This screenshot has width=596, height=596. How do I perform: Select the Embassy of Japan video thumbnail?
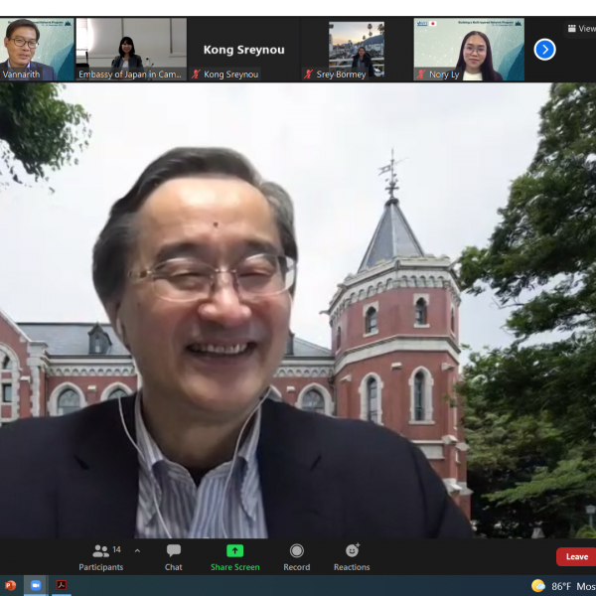[x=131, y=49]
